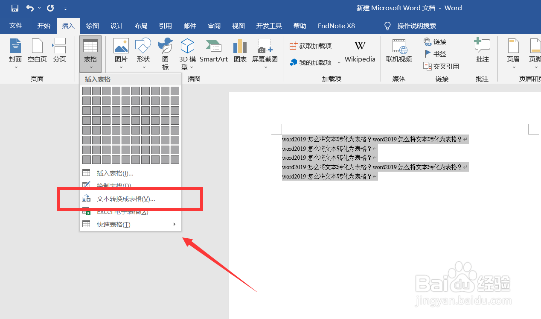Insert a 交叉引用 cross-reference
Image resolution: width=541 pixels, height=319 pixels.
tap(441, 66)
